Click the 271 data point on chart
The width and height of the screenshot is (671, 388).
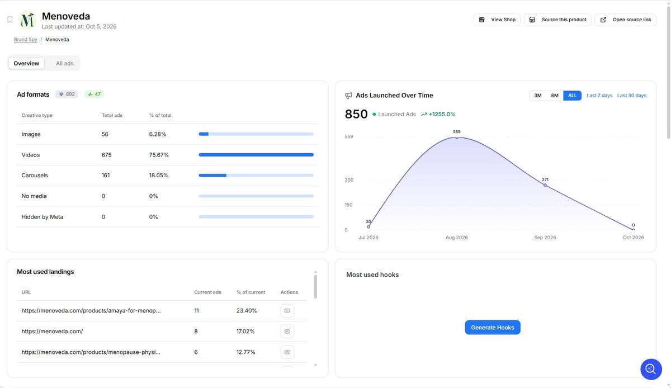pos(545,184)
